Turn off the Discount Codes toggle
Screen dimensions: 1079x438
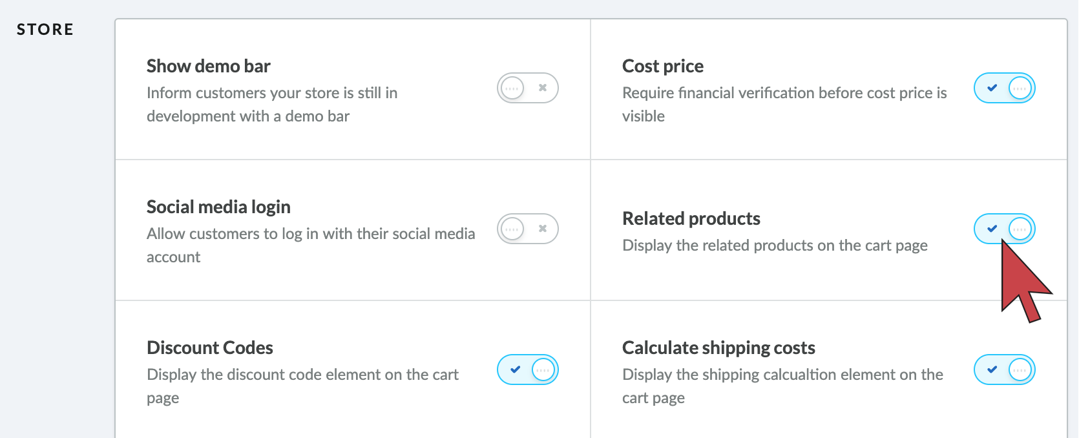point(527,370)
